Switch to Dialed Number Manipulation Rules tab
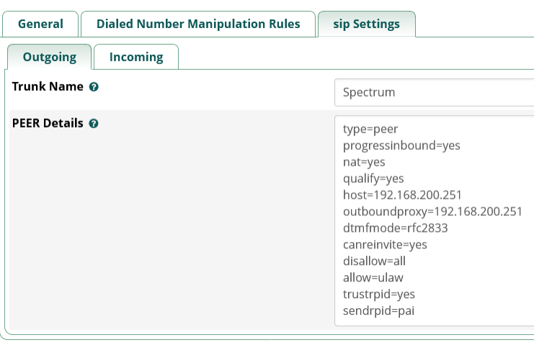Image resolution: width=534 pixels, height=345 pixels. pos(198,24)
